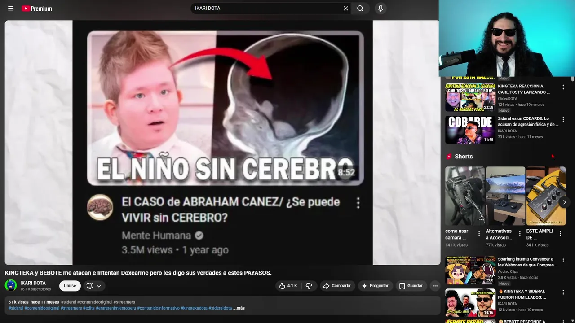Image resolution: width=575 pixels, height=323 pixels.
Task: Open KINGTEKA REACCION A CARLITOSTV title
Action: [x=524, y=89]
